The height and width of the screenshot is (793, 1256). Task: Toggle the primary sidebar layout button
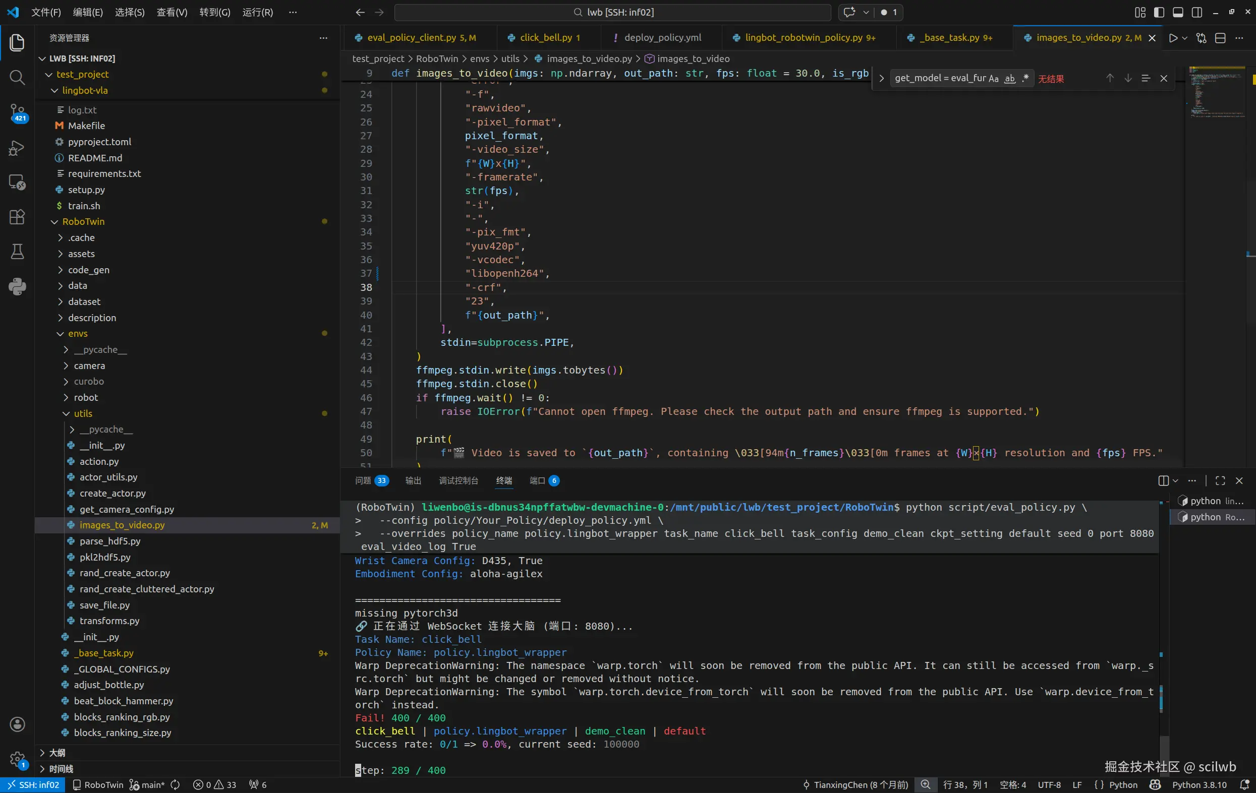(1159, 13)
